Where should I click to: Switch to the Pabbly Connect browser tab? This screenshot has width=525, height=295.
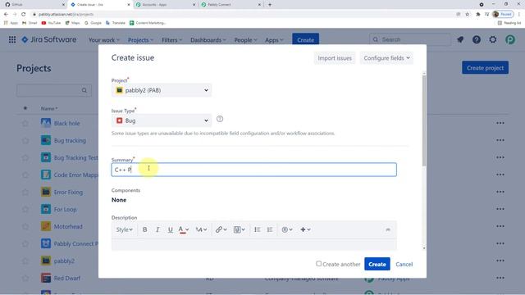pyautogui.click(x=231, y=5)
